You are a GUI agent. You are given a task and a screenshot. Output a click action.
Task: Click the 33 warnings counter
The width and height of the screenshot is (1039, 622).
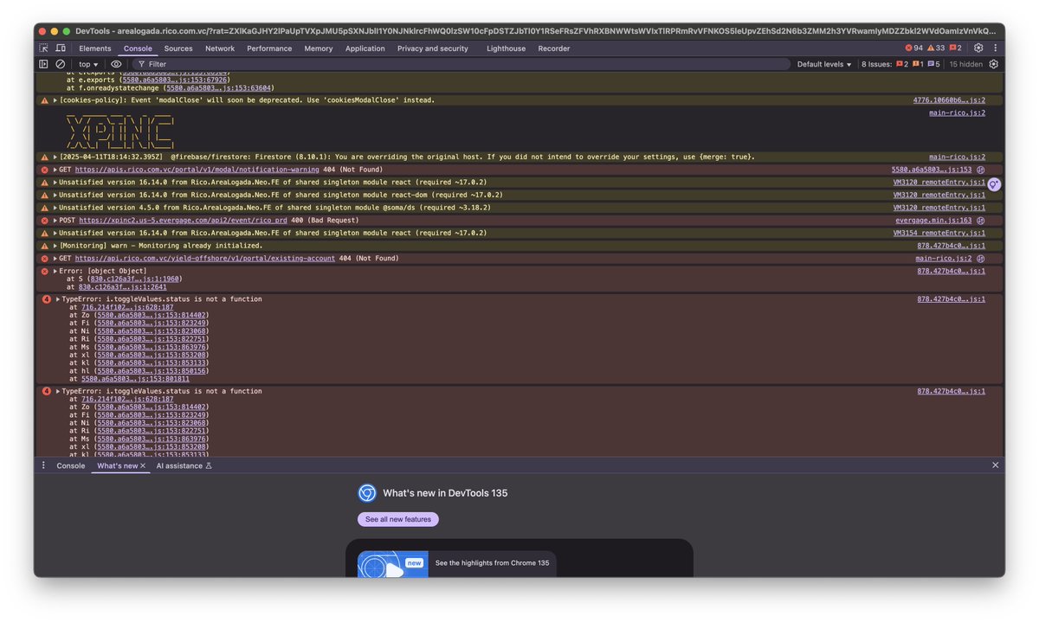pyautogui.click(x=936, y=48)
